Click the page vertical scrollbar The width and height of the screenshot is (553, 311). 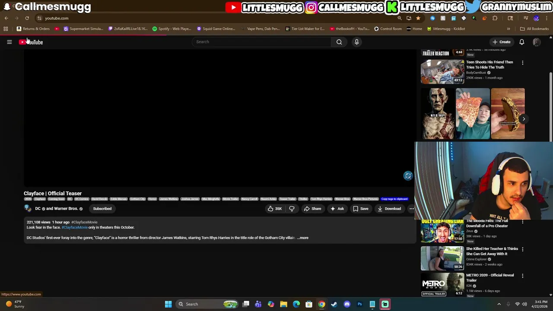point(550,108)
